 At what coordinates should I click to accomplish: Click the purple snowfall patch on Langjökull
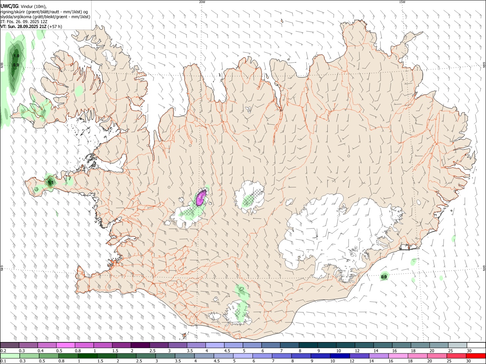coord(201,198)
